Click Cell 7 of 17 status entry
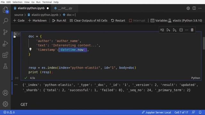This screenshot has width=205, height=115. [181, 112]
